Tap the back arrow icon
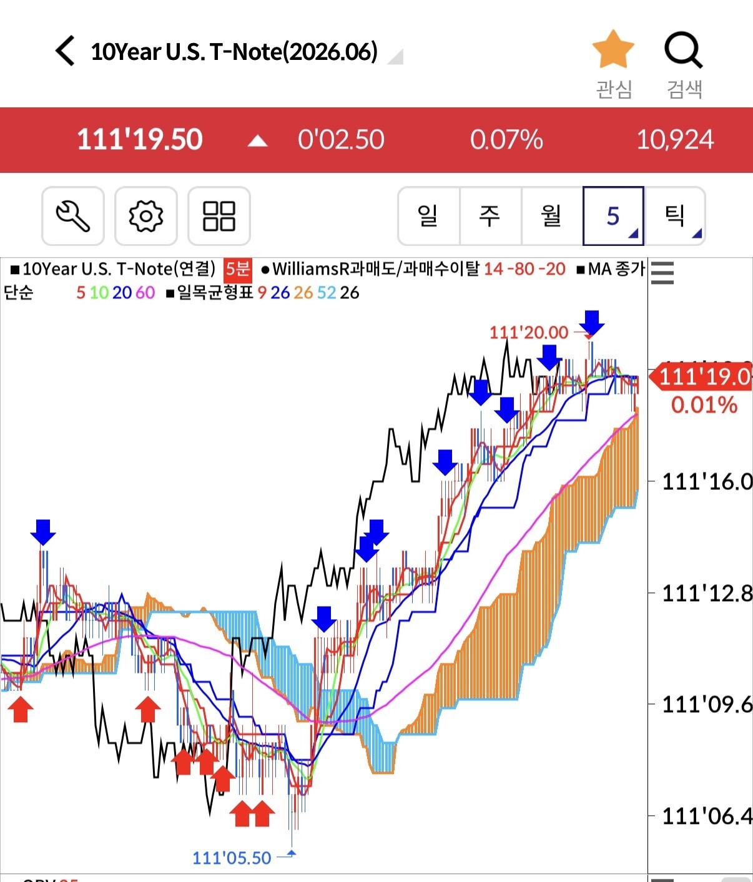The width and height of the screenshot is (753, 882). [x=65, y=51]
